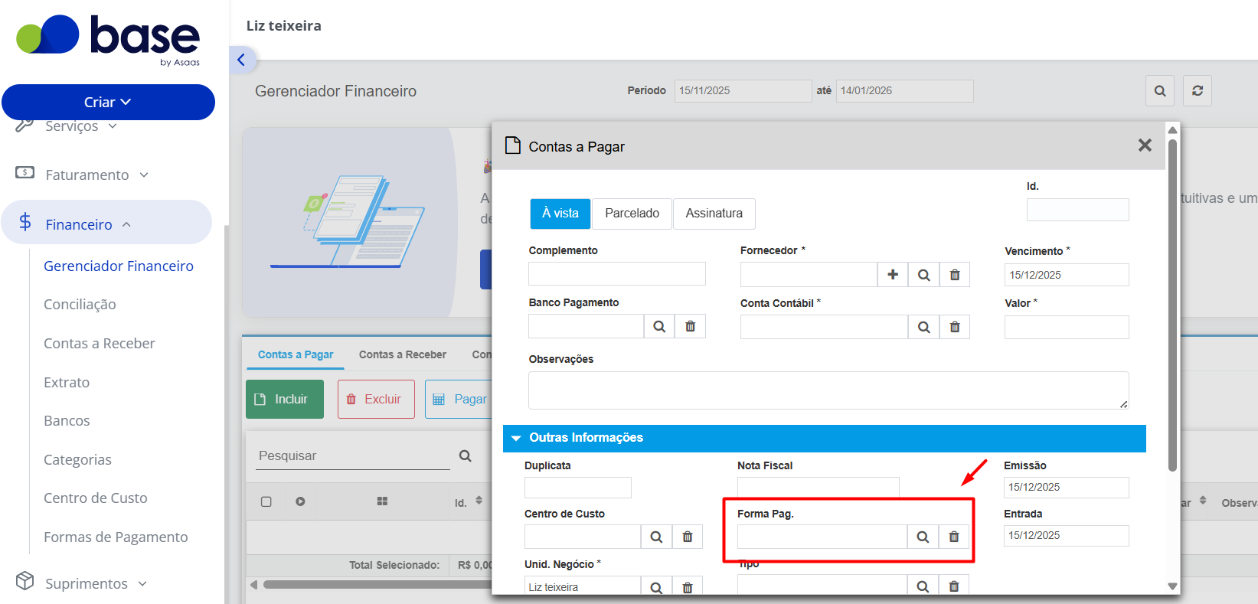1258x604 pixels.
Task: Click the dialog's vertical scrollbar
Action: pyautogui.click(x=1172, y=306)
